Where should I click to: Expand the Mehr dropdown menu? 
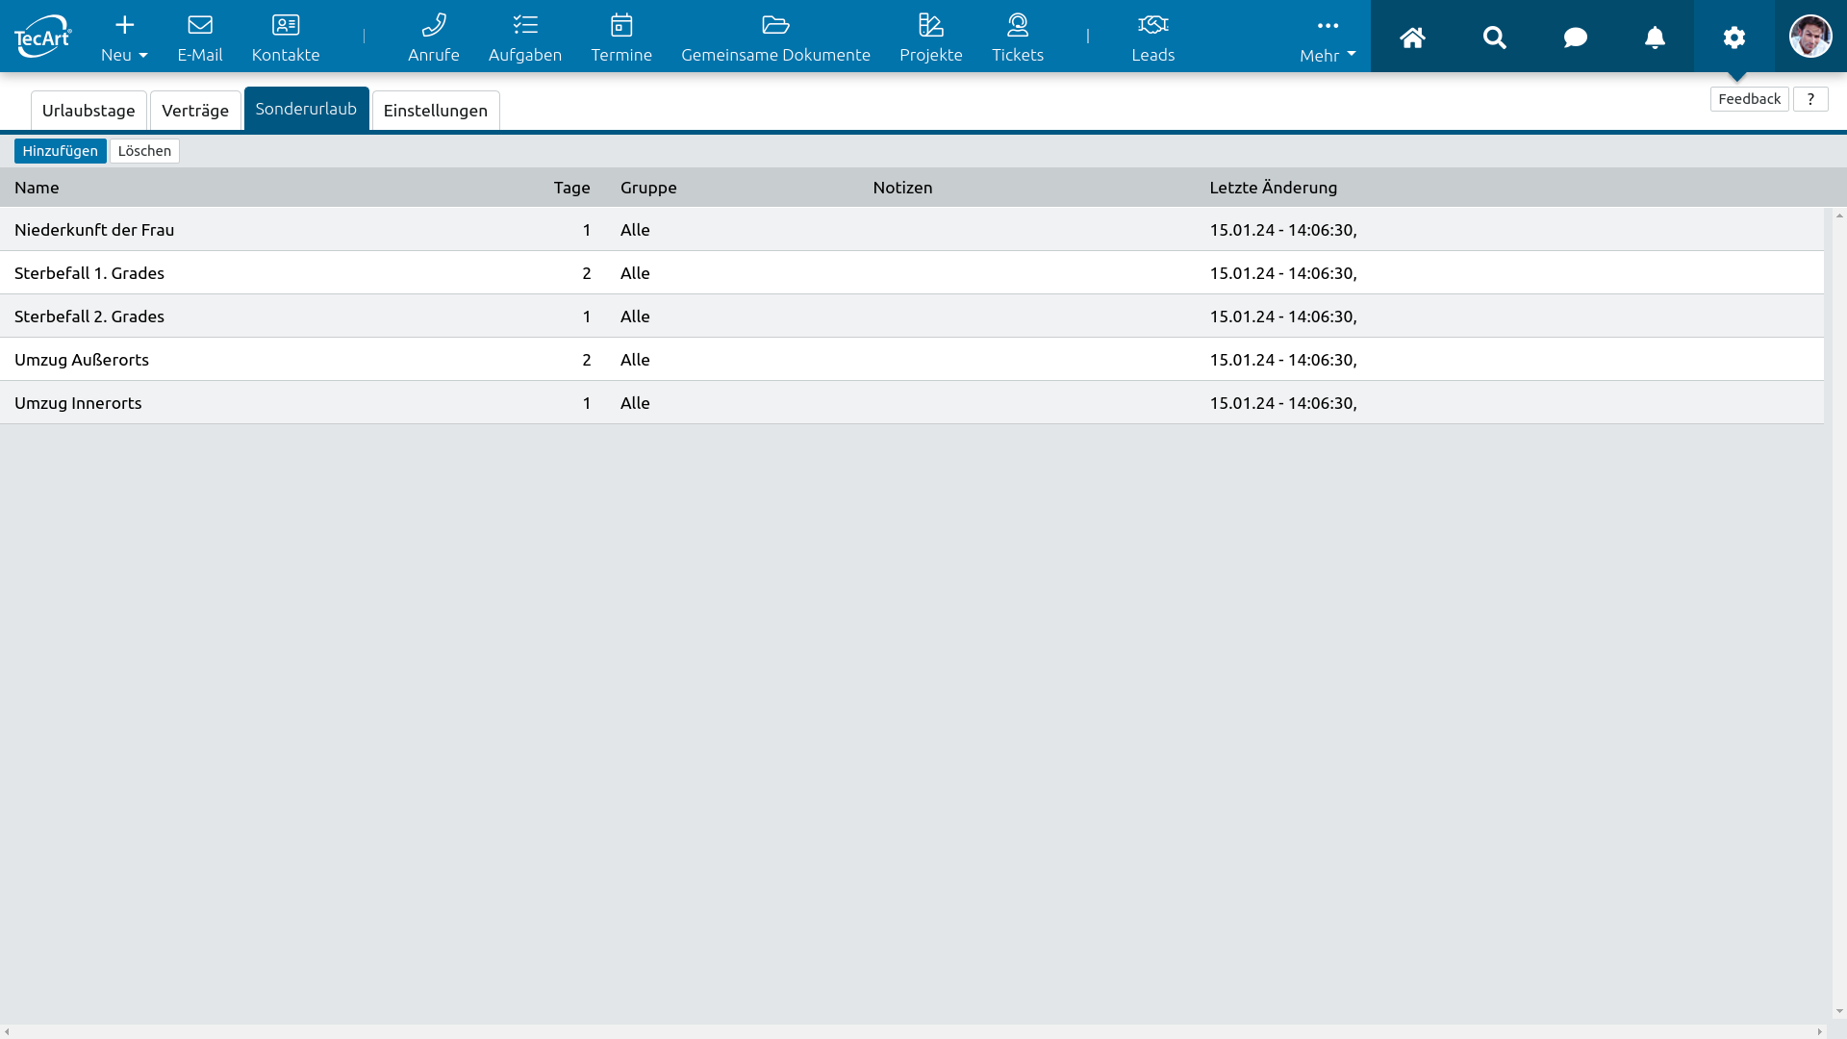click(1327, 39)
